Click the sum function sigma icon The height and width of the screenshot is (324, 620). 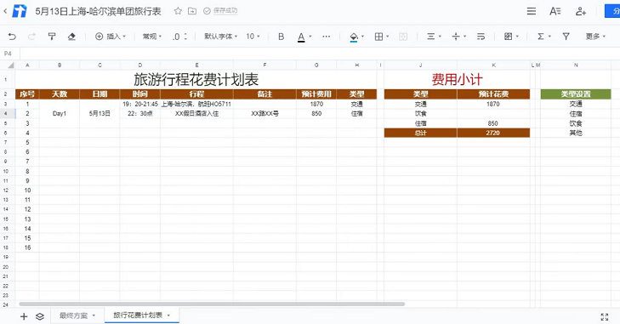541,37
